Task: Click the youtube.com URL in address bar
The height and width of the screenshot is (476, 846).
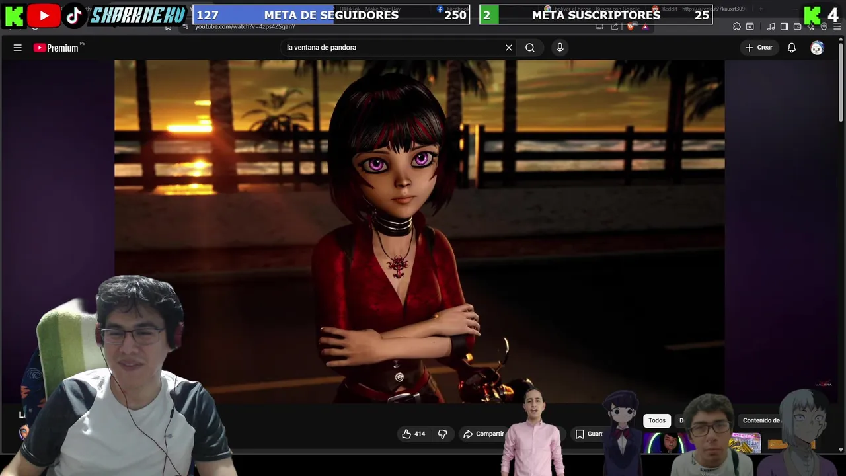Action: pos(245,27)
